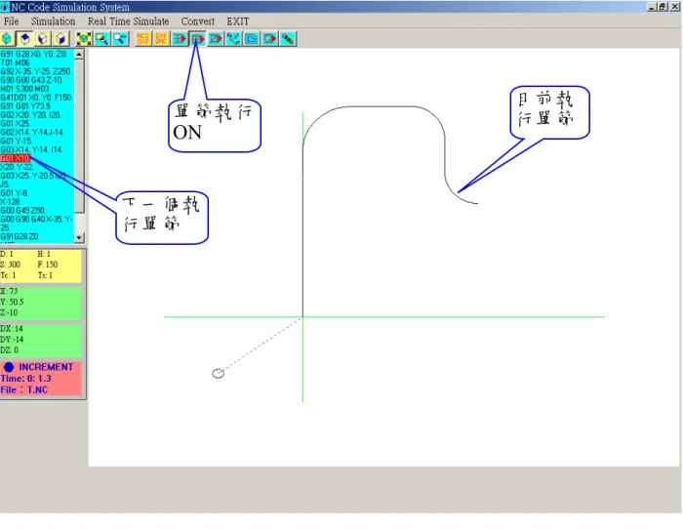Select code line 'G02 X14. Y-14.J-14.'
This screenshot has width=683, height=530.
[x=32, y=132]
